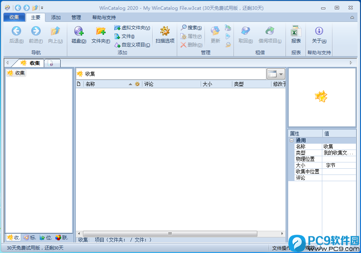Select the 物理位置 property row

point(325,159)
